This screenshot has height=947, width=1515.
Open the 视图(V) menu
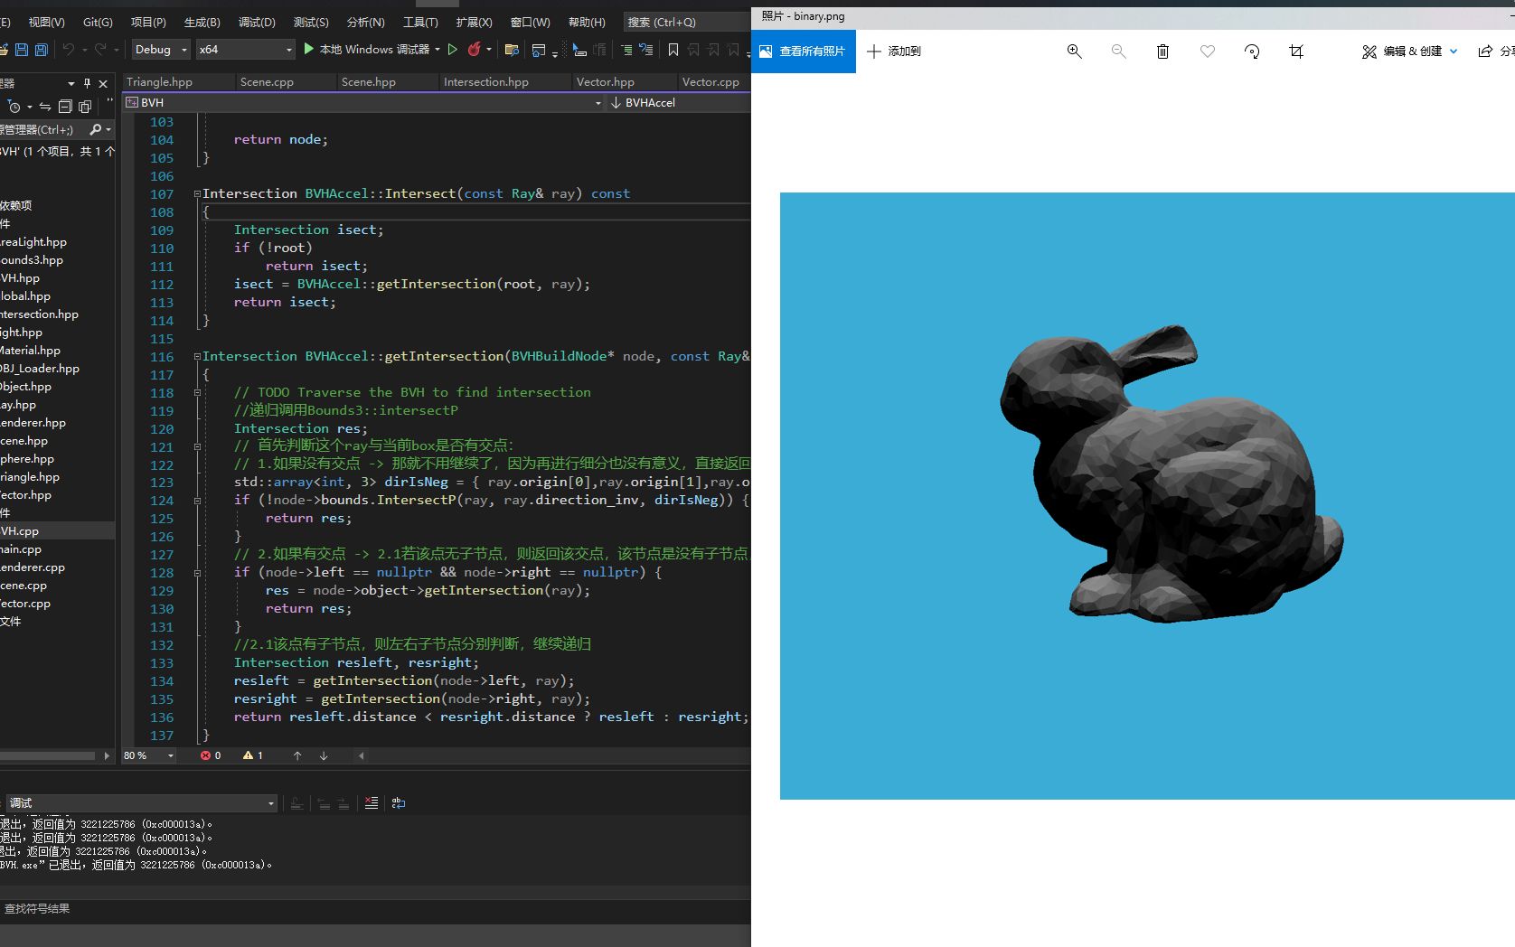[46, 22]
